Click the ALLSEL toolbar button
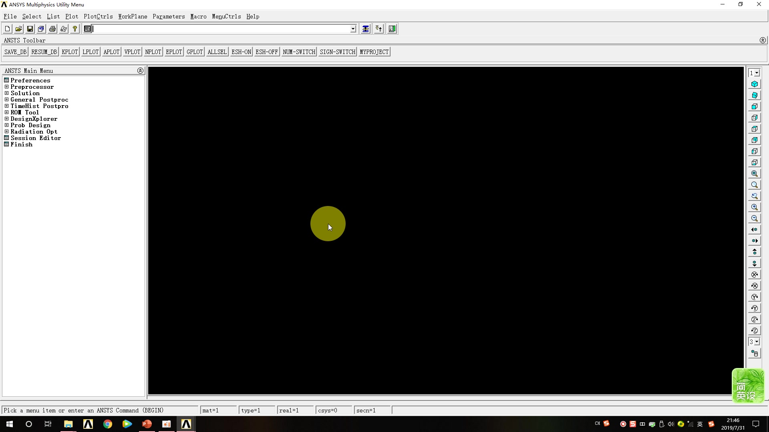Image resolution: width=769 pixels, height=432 pixels. tap(217, 51)
